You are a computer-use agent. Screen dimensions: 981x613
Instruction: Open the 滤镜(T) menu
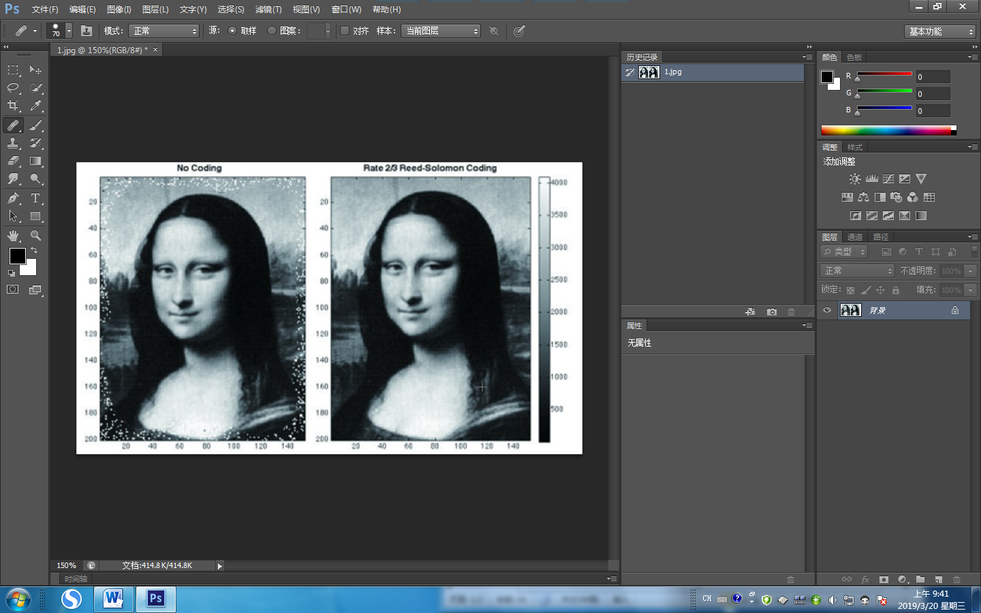tap(268, 10)
